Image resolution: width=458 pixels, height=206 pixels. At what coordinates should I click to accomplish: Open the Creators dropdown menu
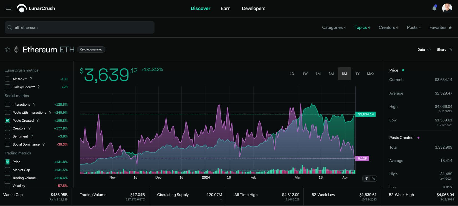click(388, 27)
